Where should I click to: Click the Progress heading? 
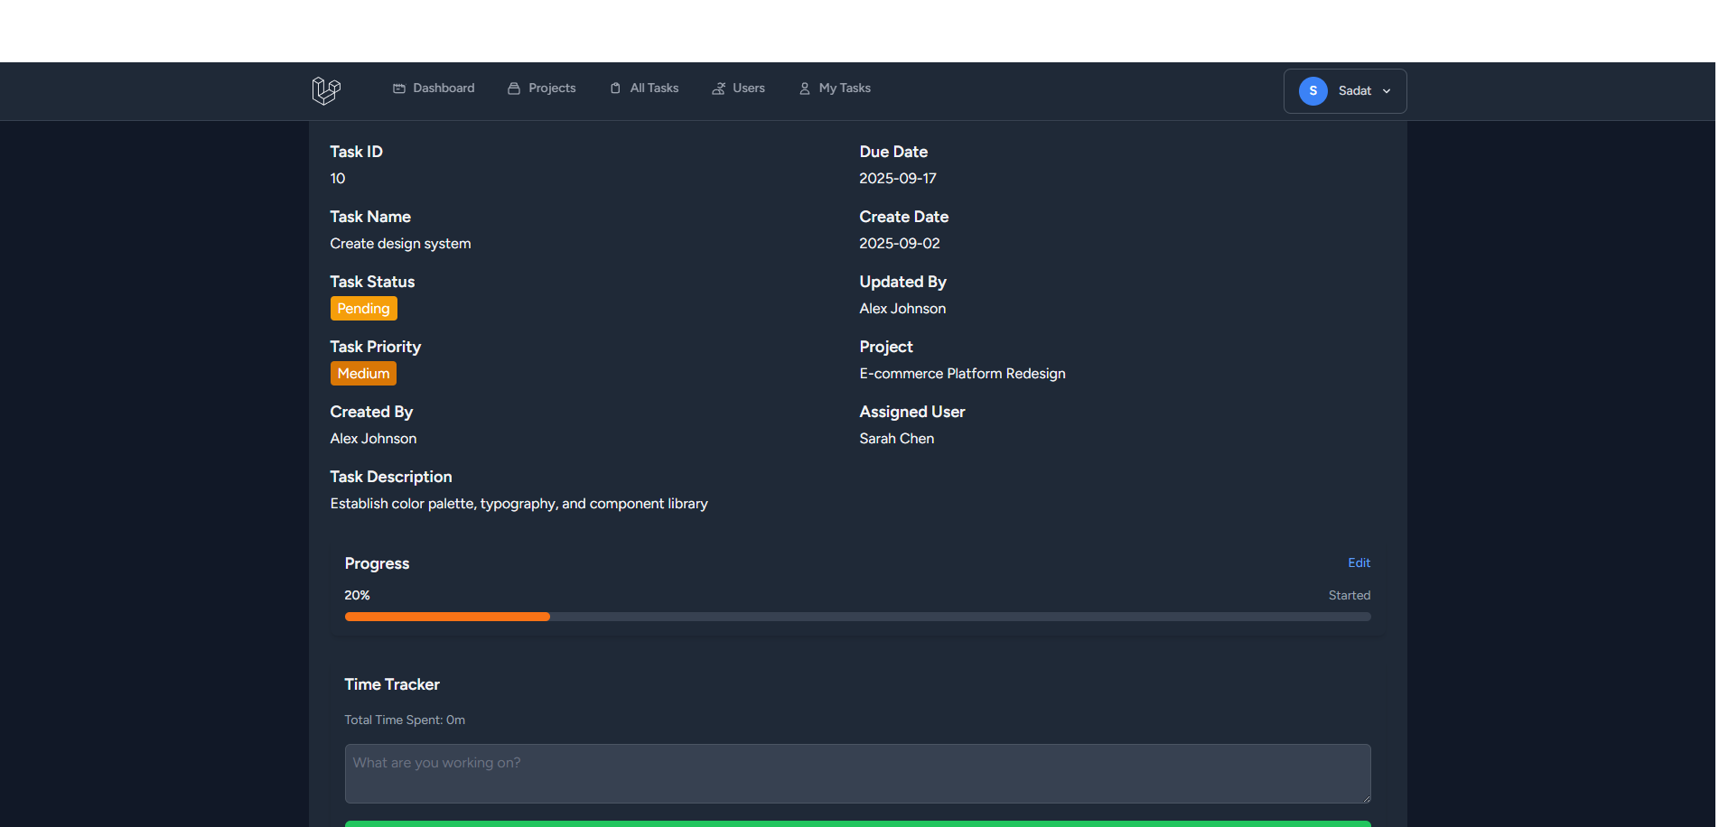coord(377,563)
